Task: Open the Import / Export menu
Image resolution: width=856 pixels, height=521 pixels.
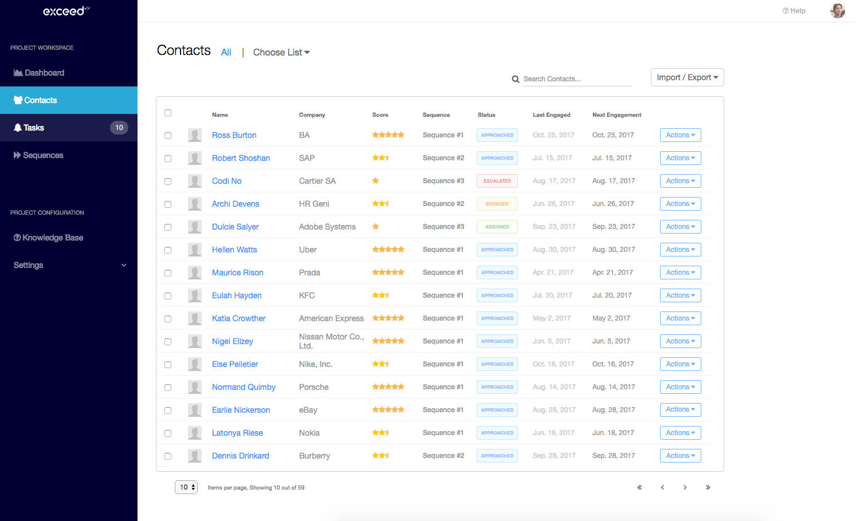Action: 687,77
